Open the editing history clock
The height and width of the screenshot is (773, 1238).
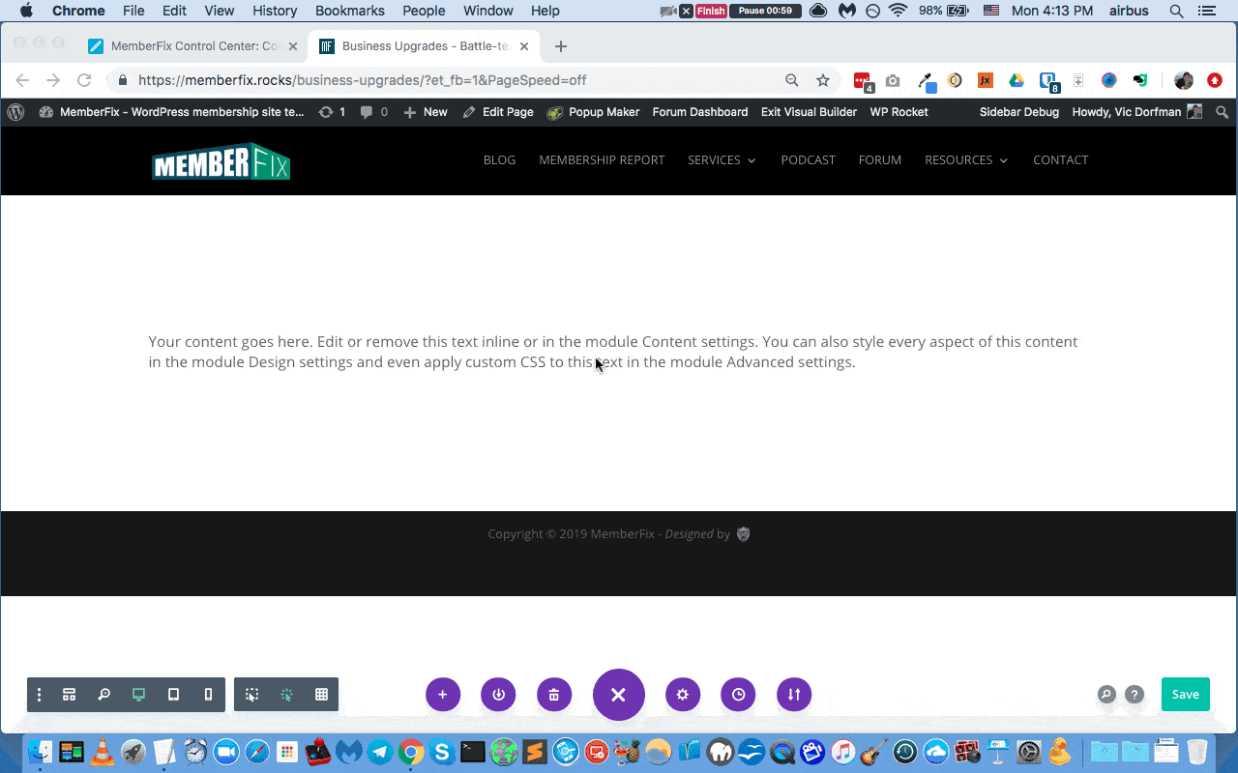(738, 695)
